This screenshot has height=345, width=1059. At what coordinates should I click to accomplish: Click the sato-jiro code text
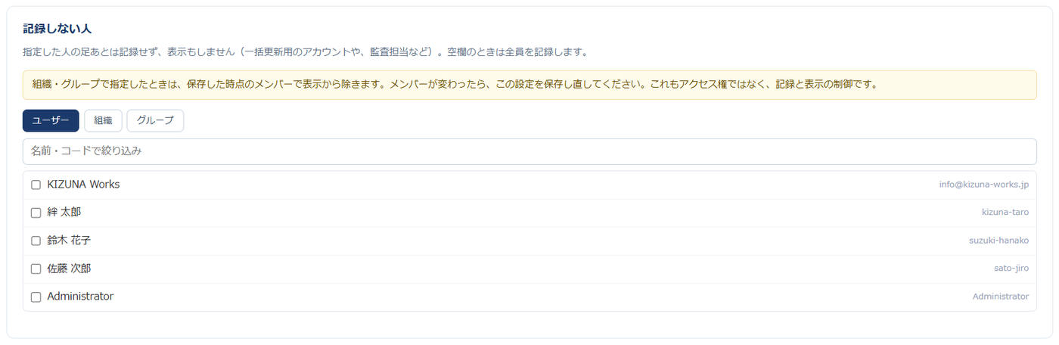tap(1011, 269)
